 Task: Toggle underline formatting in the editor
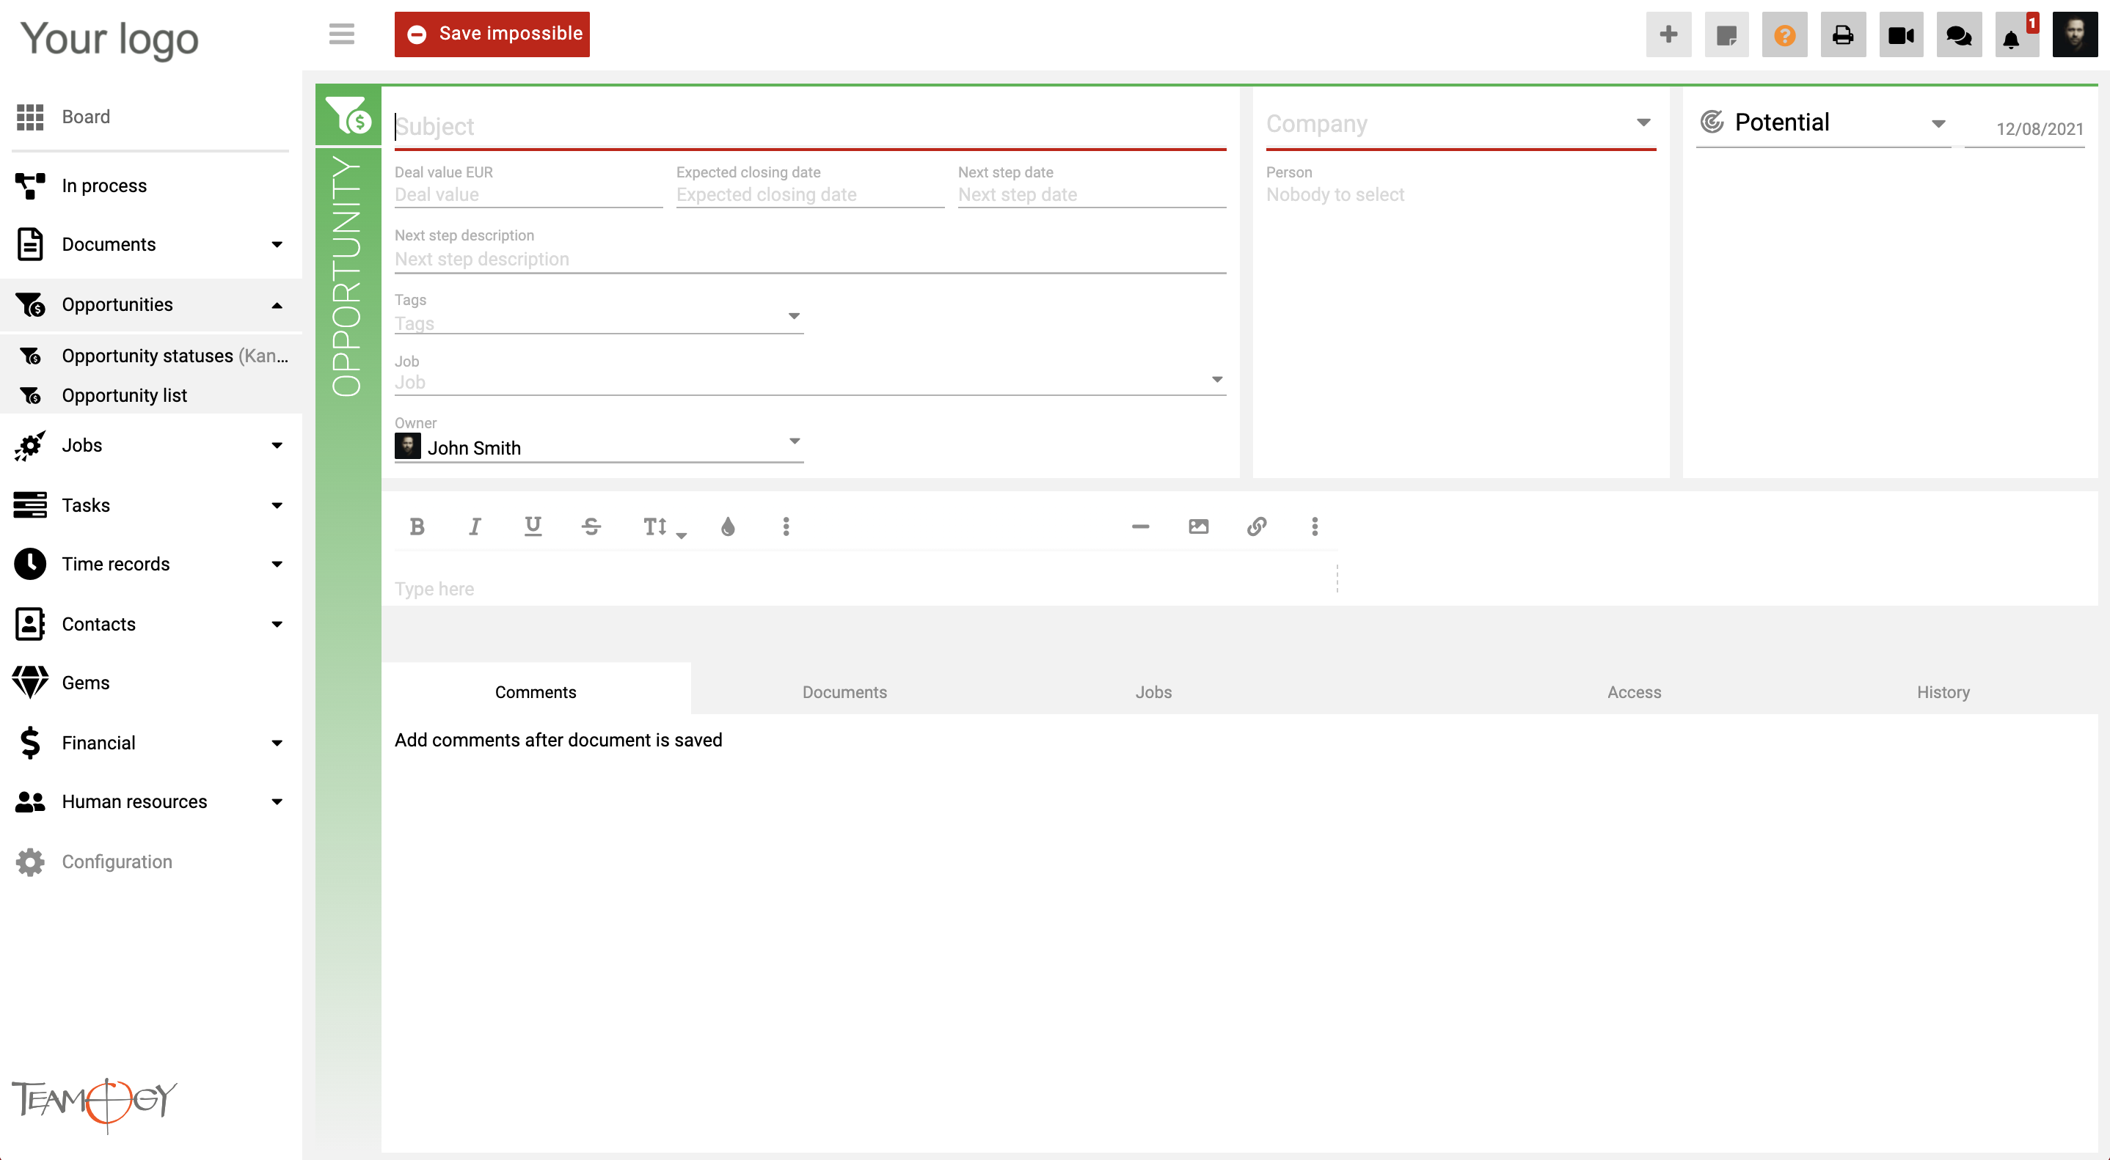tap(533, 526)
